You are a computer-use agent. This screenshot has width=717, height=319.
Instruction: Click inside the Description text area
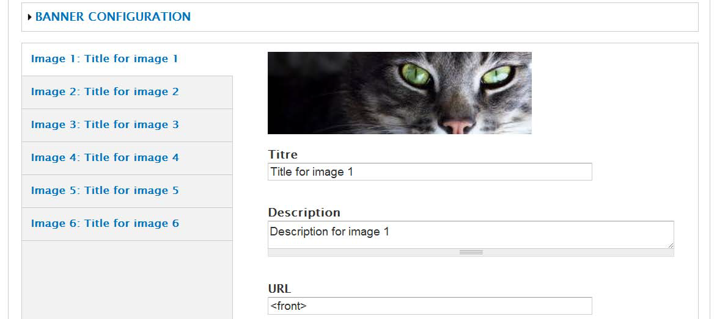[471, 235]
